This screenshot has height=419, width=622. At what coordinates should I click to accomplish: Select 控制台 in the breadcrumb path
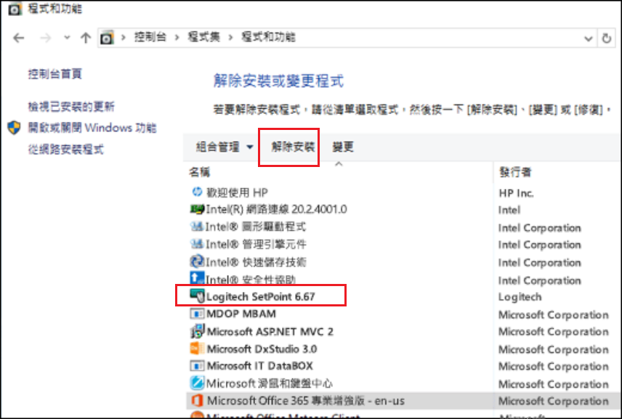pos(150,37)
